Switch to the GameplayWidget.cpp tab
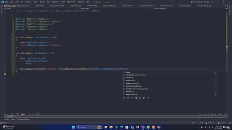The width and height of the screenshot is (232, 130). pyautogui.click(x=204, y=6)
